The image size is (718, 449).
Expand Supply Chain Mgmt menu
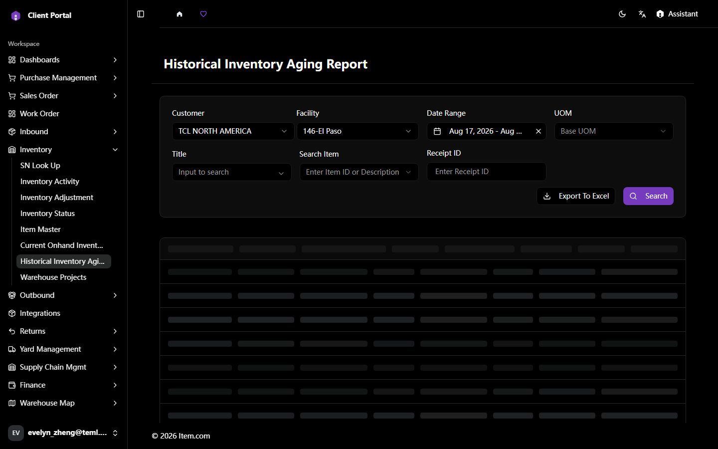pos(64,367)
